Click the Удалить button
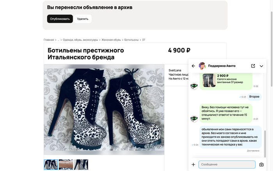Viewport: 273px width, 171px height. tap(83, 19)
